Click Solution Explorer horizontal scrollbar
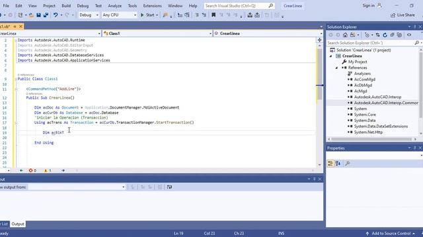 coord(372,139)
